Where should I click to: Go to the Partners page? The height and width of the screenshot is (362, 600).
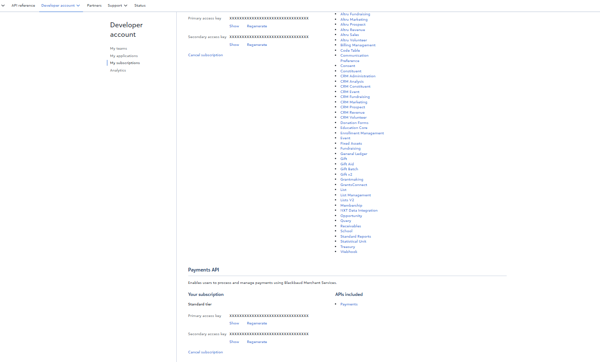94,5
